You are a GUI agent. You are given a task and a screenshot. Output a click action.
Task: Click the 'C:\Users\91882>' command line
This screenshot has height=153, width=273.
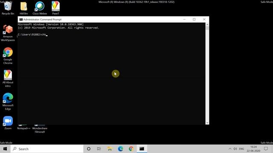point(32,34)
